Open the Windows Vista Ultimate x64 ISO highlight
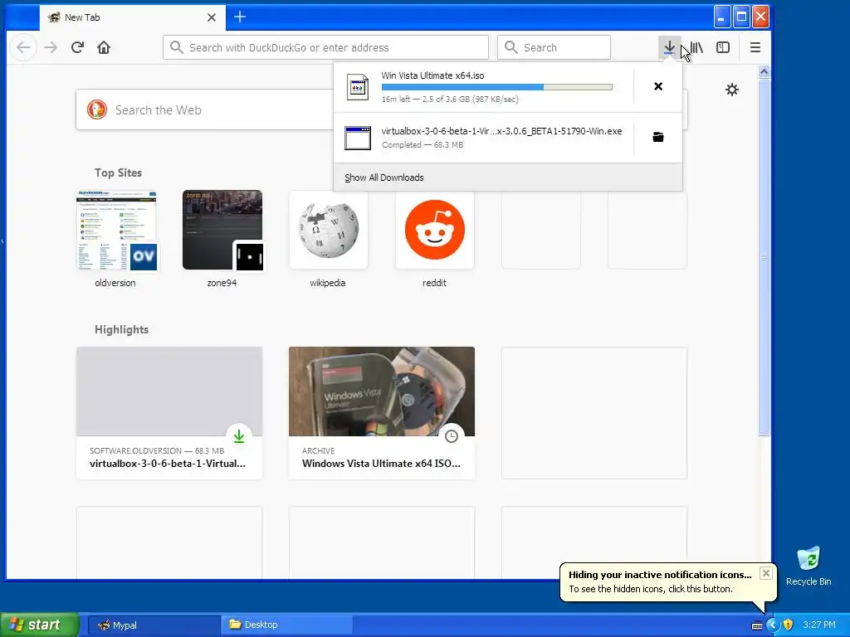This screenshot has width=850, height=637. [x=382, y=413]
